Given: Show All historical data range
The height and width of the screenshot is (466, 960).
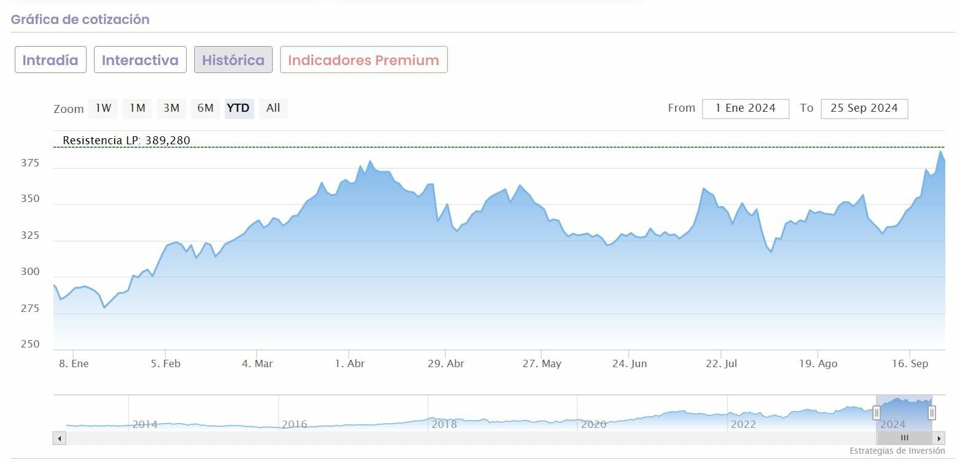Looking at the screenshot, I should tap(273, 108).
